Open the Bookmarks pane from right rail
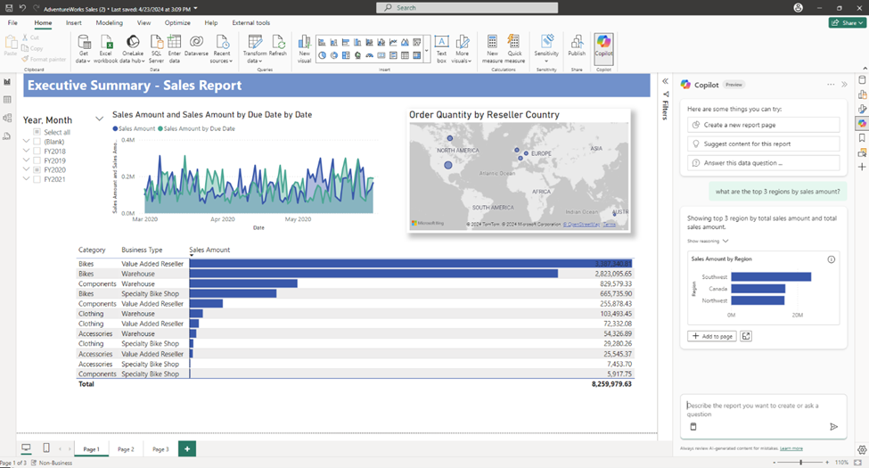Image resolution: width=869 pixels, height=468 pixels. [862, 137]
